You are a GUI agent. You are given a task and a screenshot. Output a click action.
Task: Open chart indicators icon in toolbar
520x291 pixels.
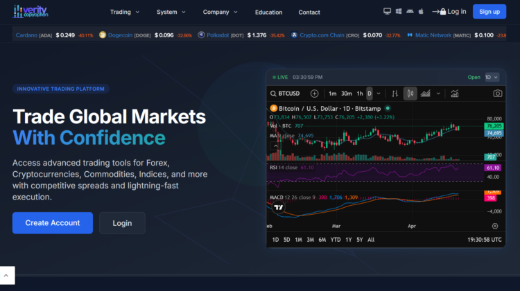[x=454, y=94]
